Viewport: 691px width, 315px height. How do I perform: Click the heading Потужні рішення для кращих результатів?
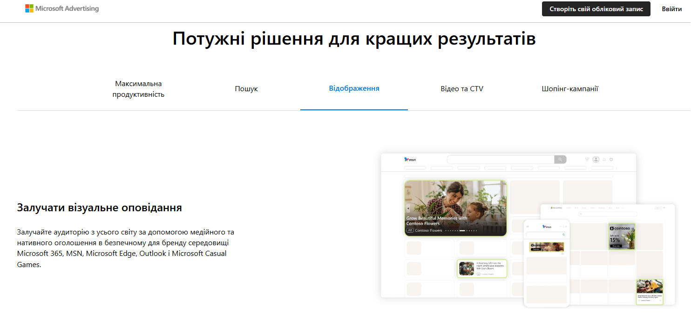click(x=354, y=39)
